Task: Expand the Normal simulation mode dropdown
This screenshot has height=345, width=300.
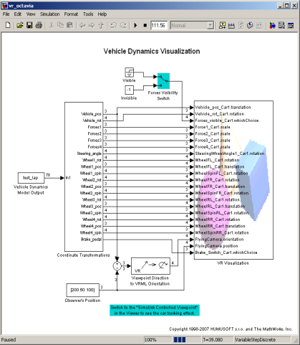Action: (192, 25)
